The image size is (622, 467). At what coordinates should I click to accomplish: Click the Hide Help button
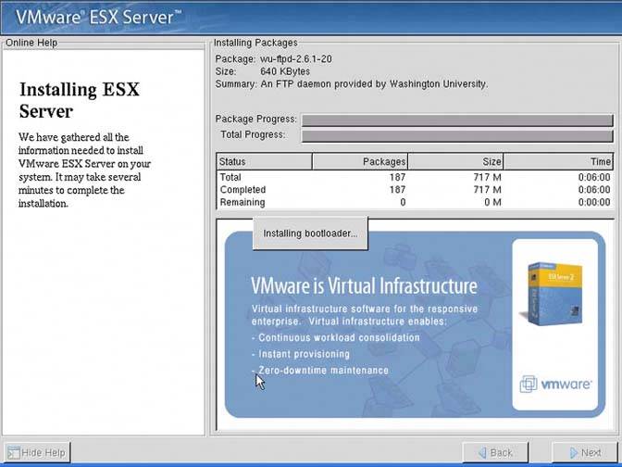37,452
